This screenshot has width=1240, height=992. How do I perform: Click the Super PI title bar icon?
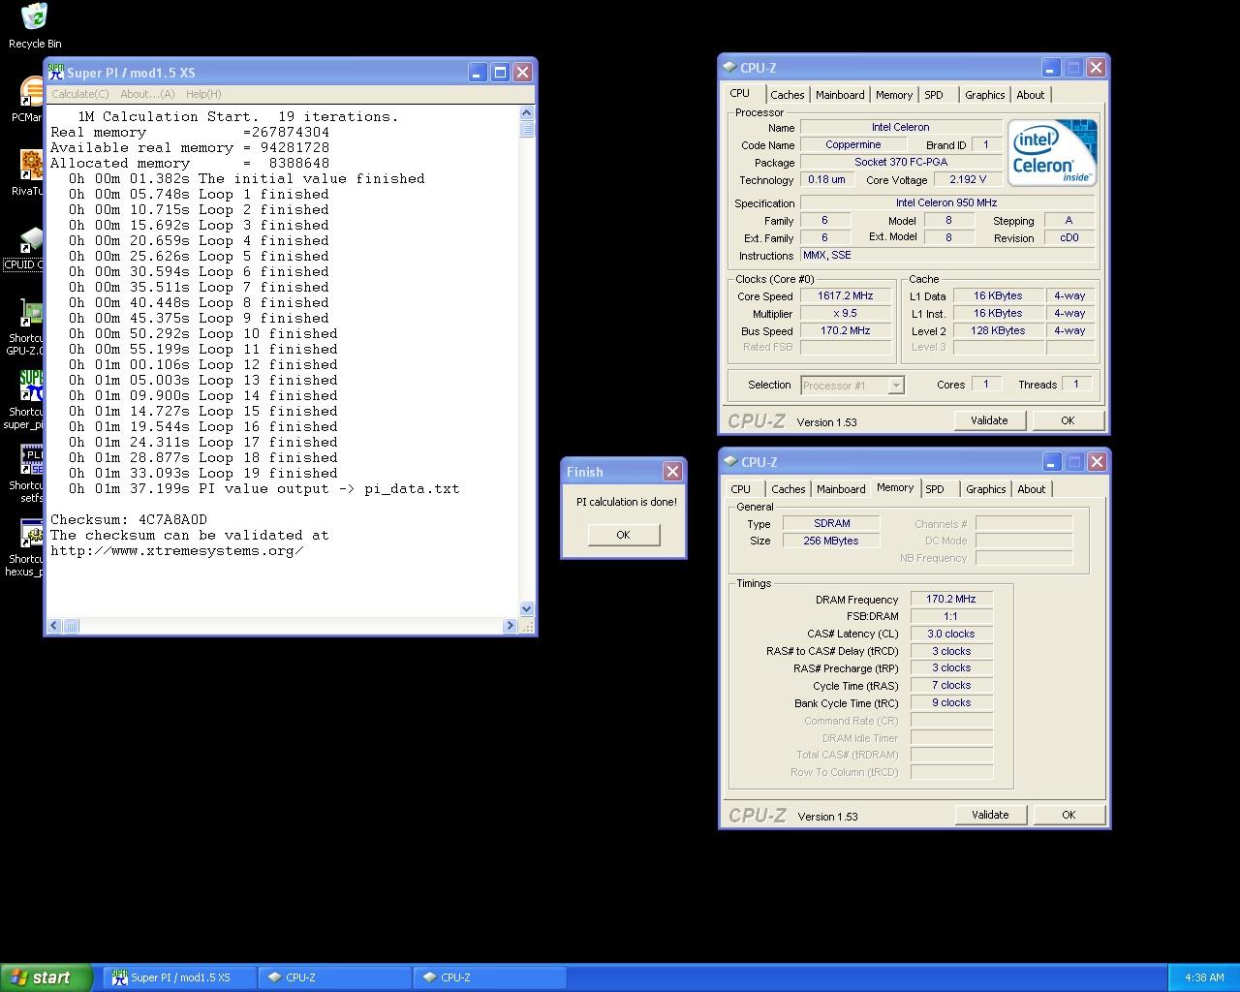click(56, 72)
